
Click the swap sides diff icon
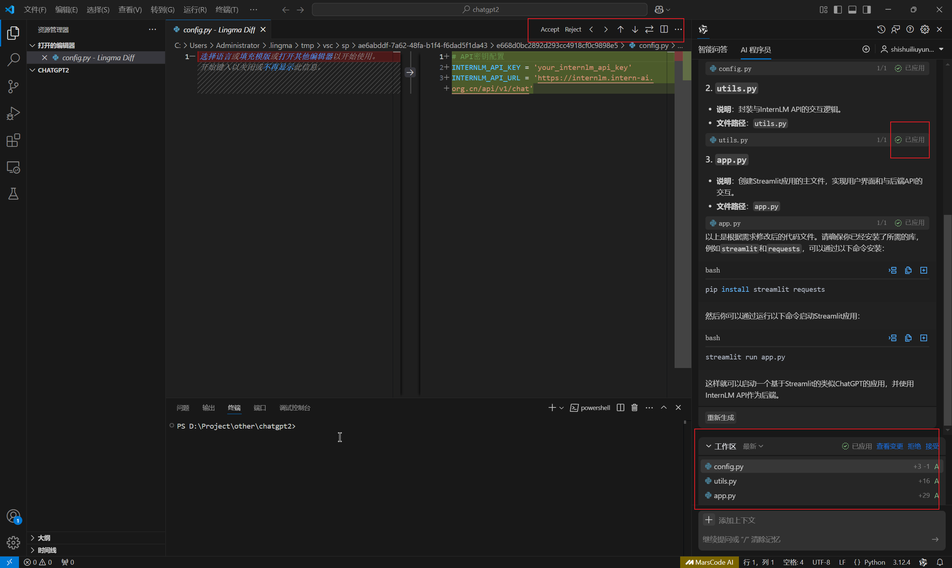click(x=649, y=29)
